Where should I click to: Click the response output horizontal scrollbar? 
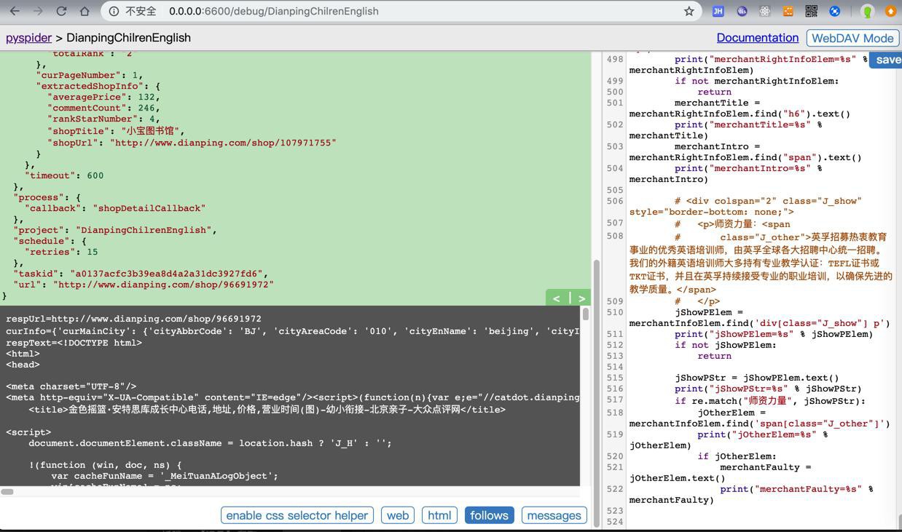coord(7,491)
